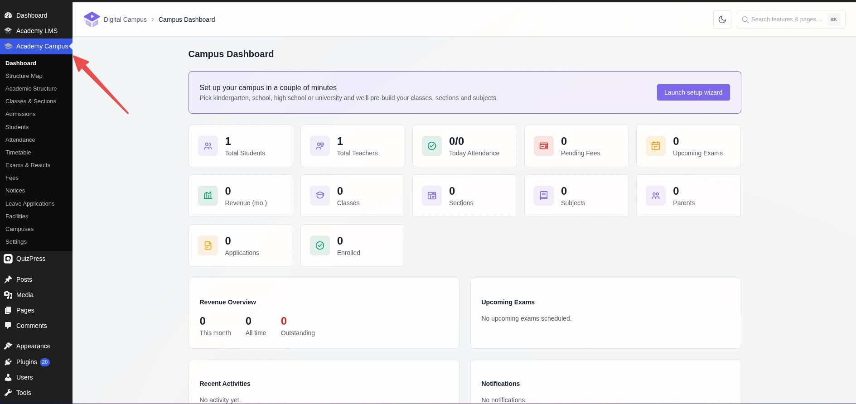The height and width of the screenshot is (404, 856).
Task: Click the Revenue (mo.) chart icon
Action: (208, 196)
